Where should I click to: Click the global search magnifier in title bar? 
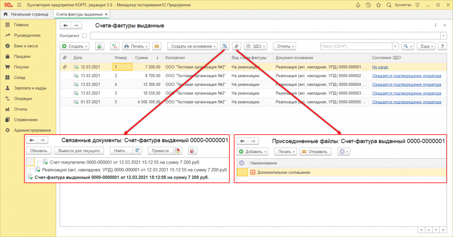pyautogui.click(x=389, y=5)
